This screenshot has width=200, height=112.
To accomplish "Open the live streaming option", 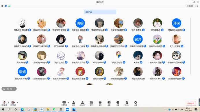I will tap(109, 103).
